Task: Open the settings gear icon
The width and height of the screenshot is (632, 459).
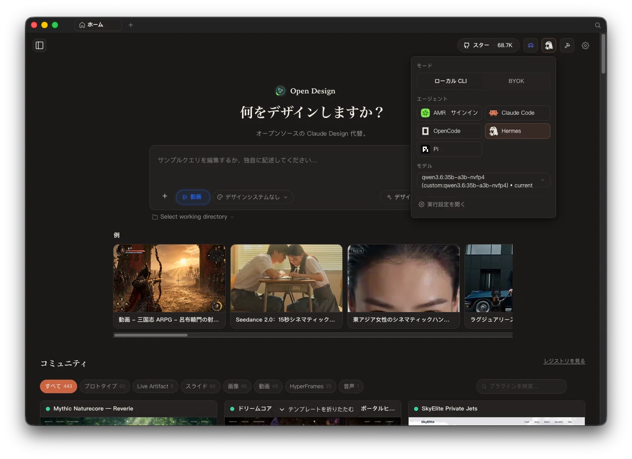Action: pos(586,45)
